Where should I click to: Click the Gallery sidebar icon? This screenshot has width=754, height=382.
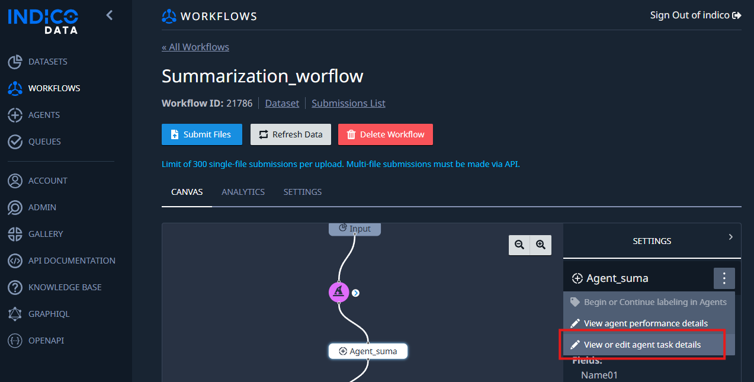pos(15,234)
